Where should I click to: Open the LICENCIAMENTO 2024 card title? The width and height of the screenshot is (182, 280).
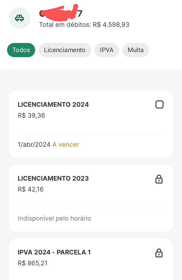(x=53, y=104)
